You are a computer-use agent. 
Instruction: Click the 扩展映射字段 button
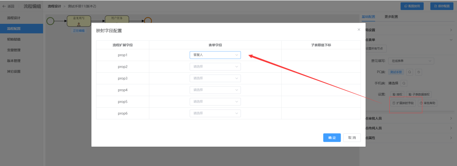pos(403,103)
